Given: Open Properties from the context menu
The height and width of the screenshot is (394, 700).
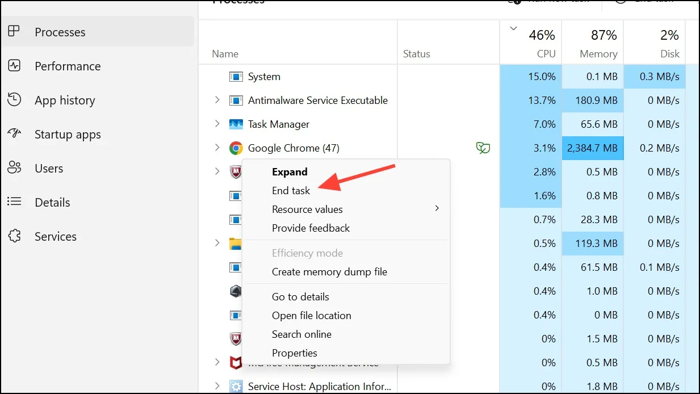Looking at the screenshot, I should (x=295, y=353).
